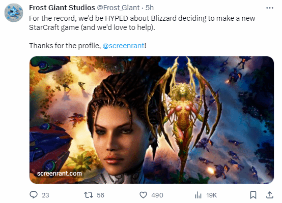Follow the @screenrant mention link
Image resolution: width=282 pixels, height=203 pixels.
click(x=123, y=46)
